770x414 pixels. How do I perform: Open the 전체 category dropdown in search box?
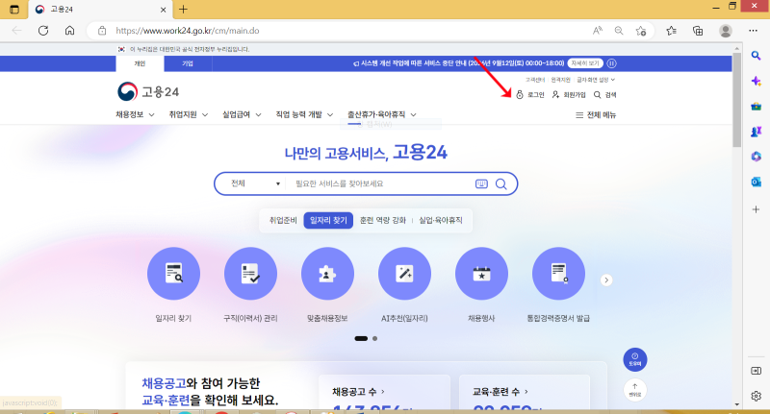point(255,183)
